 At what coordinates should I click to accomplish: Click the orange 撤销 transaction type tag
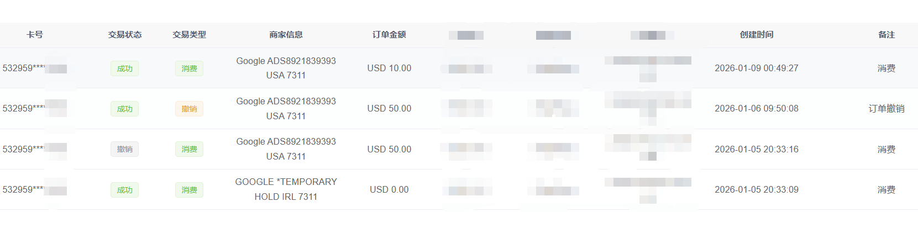(189, 109)
